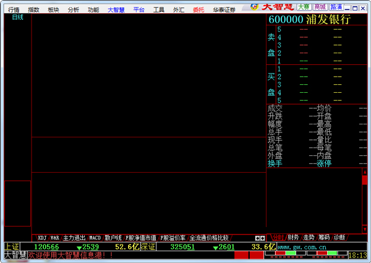Click the 上证 change value 2539
371x263 pixels.
[88, 247]
